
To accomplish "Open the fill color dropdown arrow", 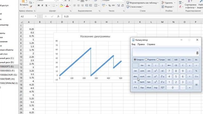I will [x=64, y=6].
